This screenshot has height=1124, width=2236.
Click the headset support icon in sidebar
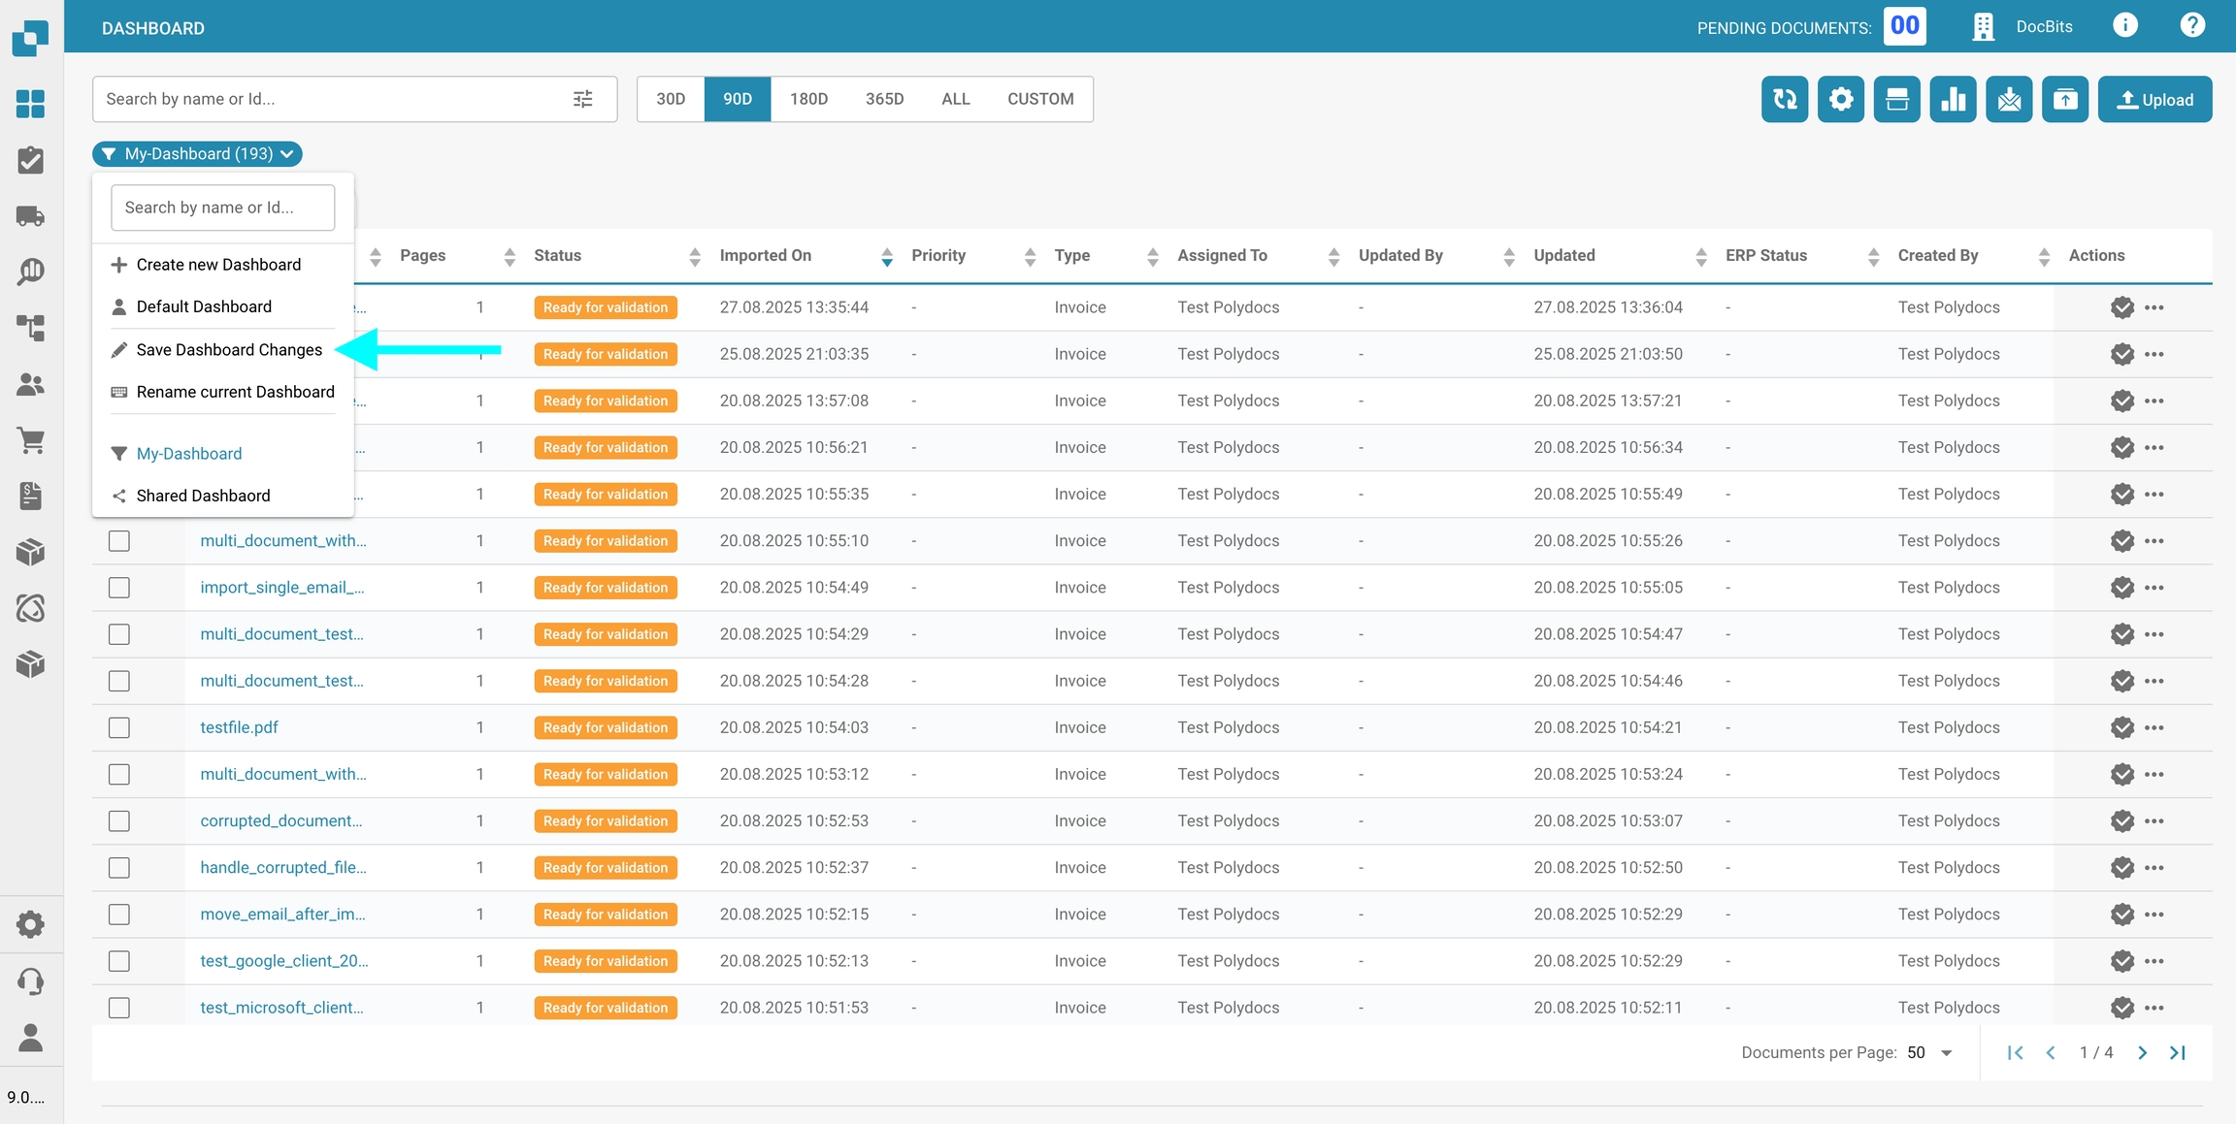pos(31,981)
